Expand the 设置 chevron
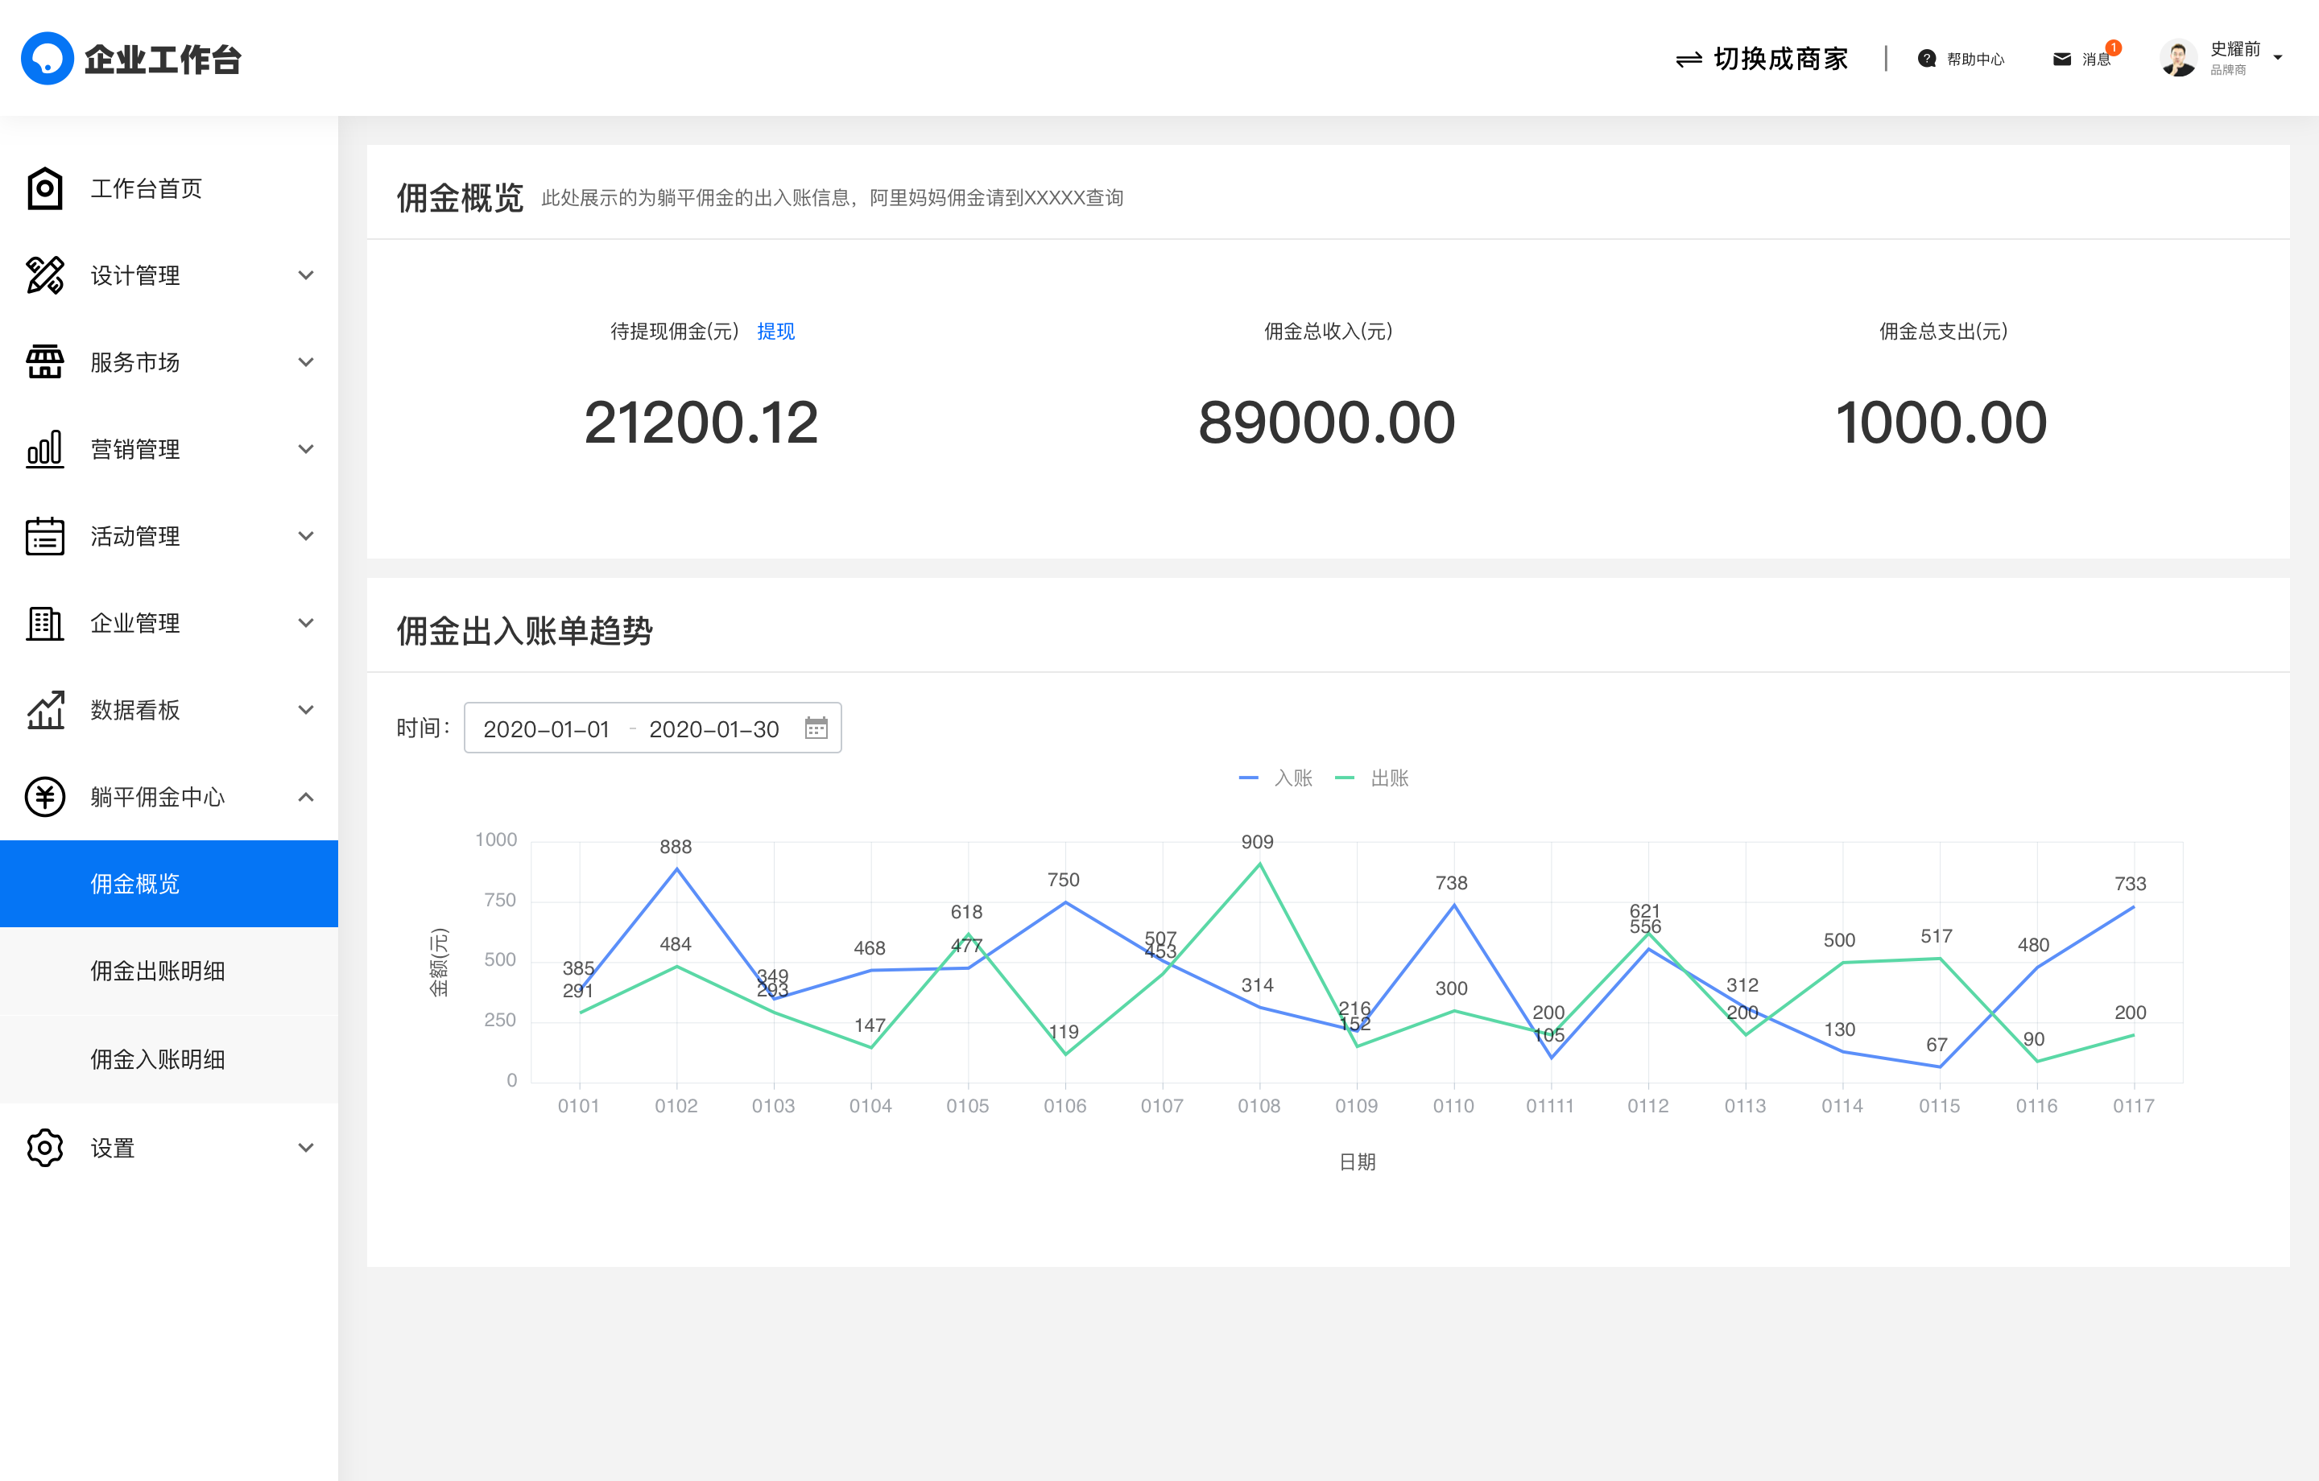2319x1481 pixels. [306, 1148]
